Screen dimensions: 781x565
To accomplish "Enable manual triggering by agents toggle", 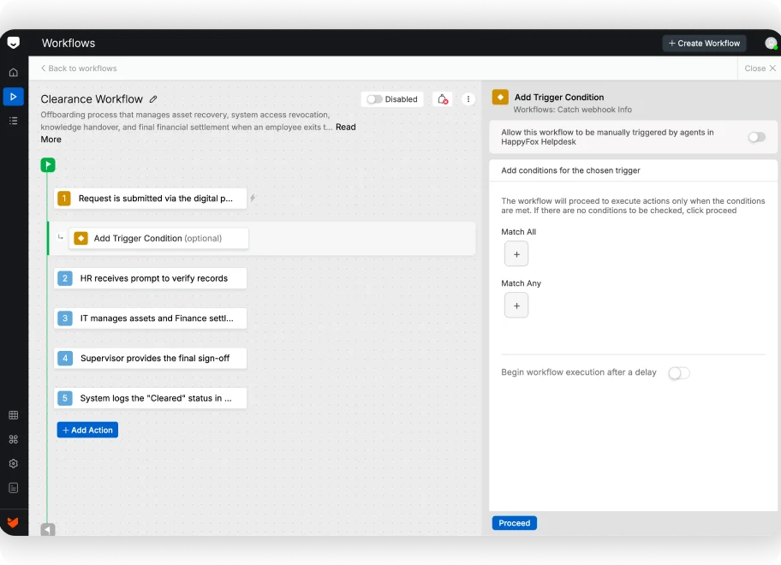I will [x=757, y=137].
